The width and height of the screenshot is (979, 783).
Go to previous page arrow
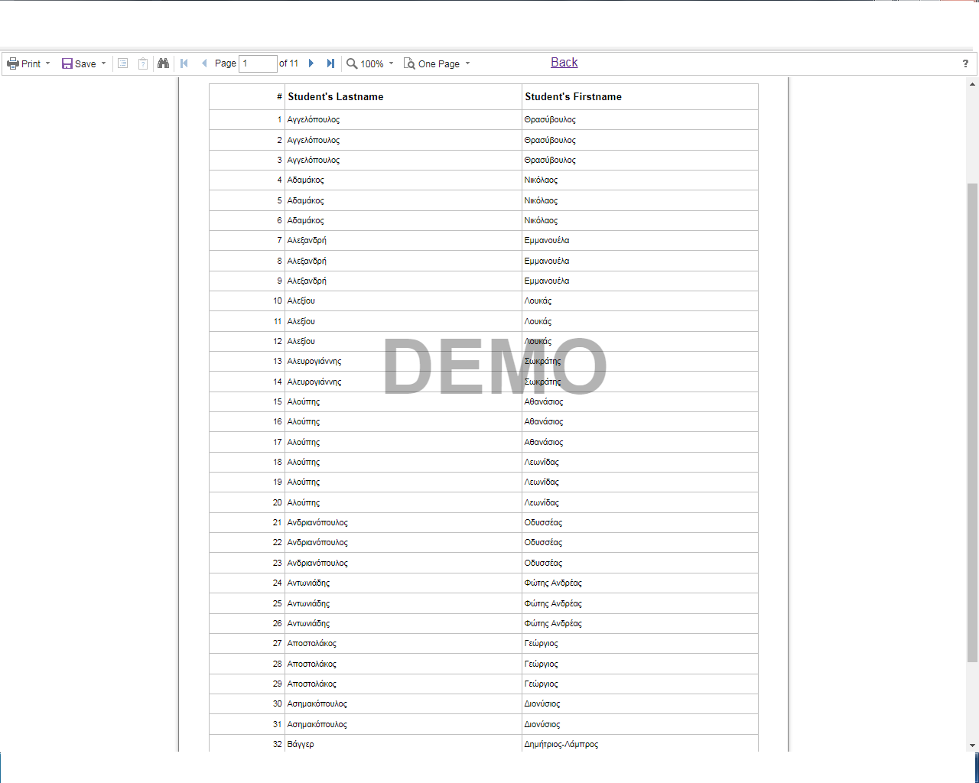(x=204, y=63)
